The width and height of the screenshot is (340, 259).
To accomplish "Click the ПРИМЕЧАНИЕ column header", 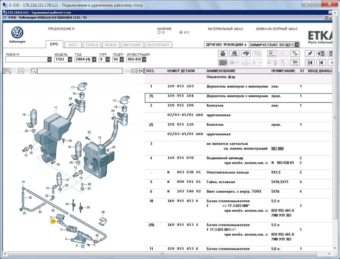I will tap(283, 71).
